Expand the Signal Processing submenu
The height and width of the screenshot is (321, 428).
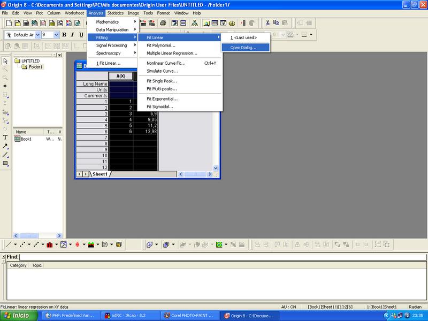click(x=112, y=45)
